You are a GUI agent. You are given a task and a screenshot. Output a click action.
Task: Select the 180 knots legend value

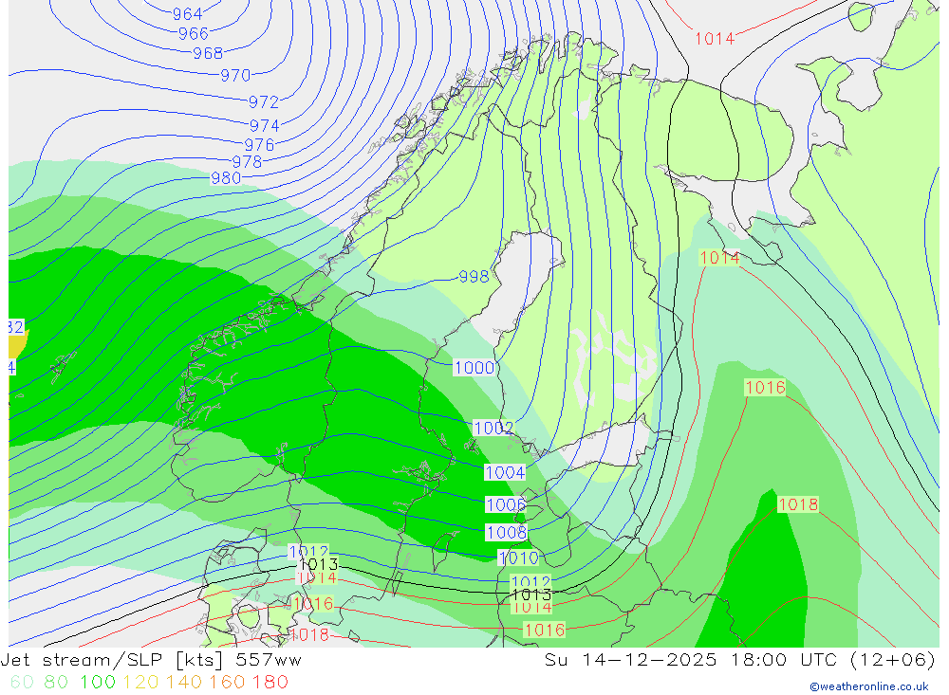tap(270, 682)
